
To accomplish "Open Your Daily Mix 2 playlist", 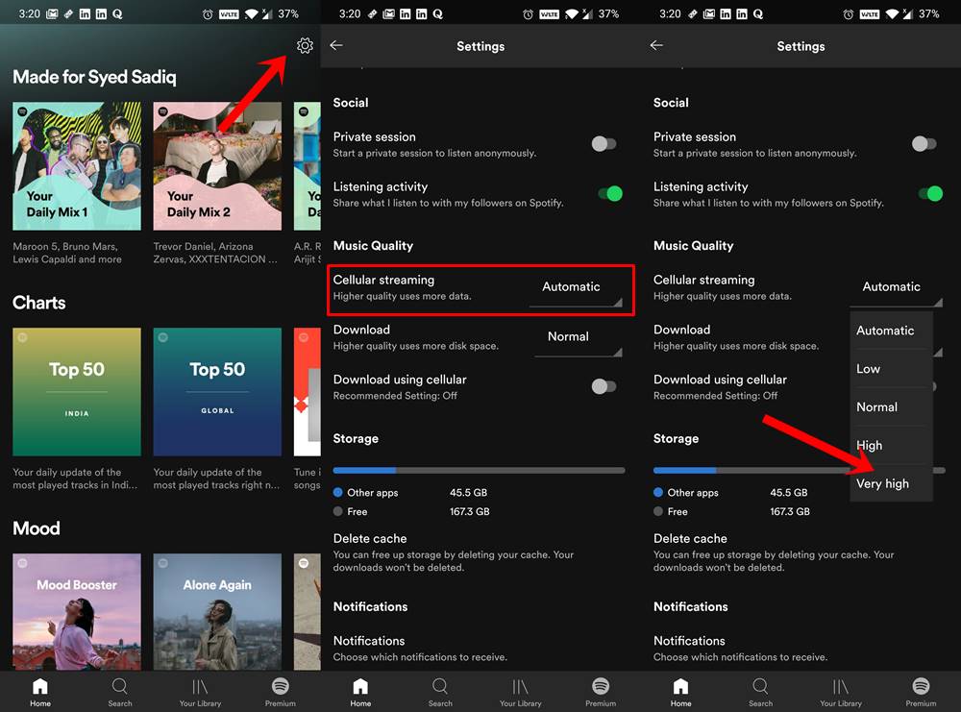I will [x=217, y=166].
